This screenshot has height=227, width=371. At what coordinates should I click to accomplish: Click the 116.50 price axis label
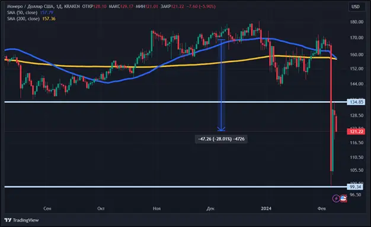tap(357, 142)
